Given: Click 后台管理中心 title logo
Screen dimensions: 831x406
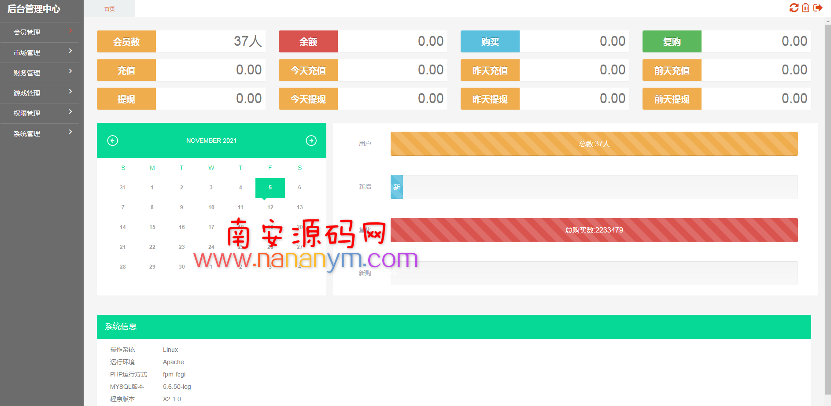Looking at the screenshot, I should (34, 9).
